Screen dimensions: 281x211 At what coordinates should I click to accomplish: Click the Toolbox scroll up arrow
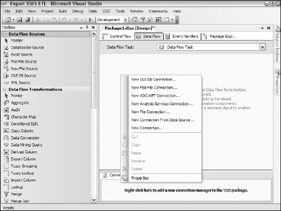click(x=94, y=34)
